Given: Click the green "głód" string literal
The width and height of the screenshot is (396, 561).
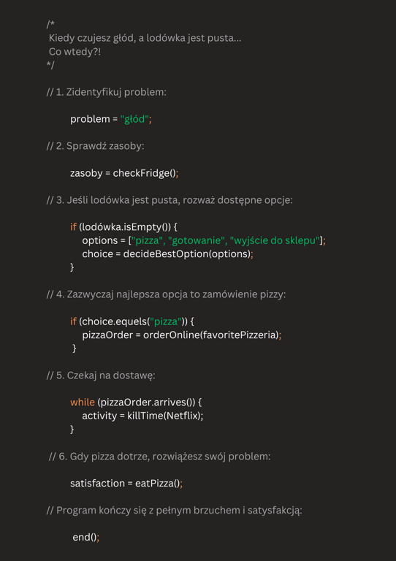Looking at the screenshot, I should [134, 119].
